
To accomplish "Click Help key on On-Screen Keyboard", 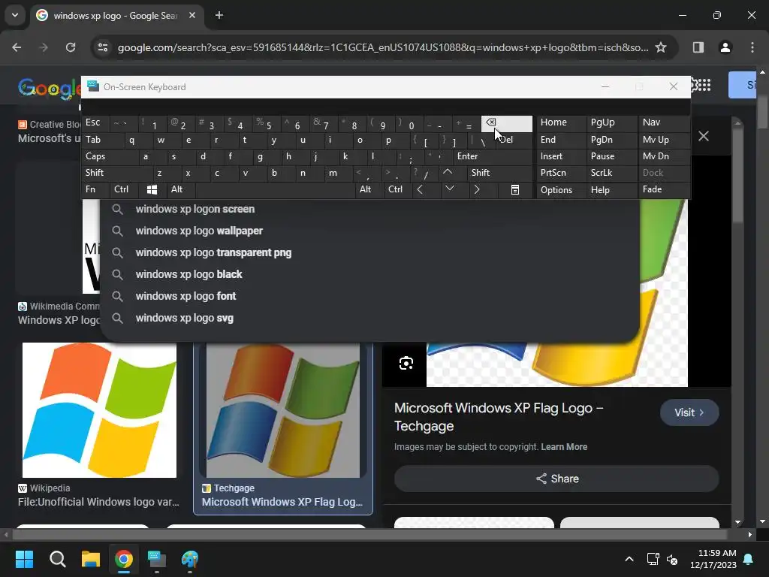I will [x=611, y=190].
